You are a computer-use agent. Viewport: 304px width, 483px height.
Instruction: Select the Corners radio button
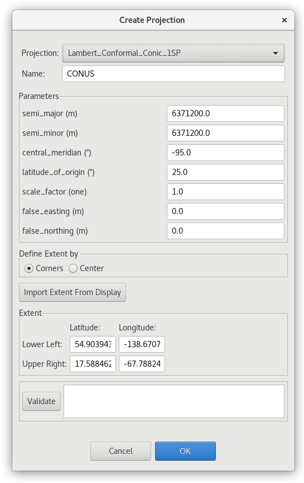pyautogui.click(x=29, y=268)
